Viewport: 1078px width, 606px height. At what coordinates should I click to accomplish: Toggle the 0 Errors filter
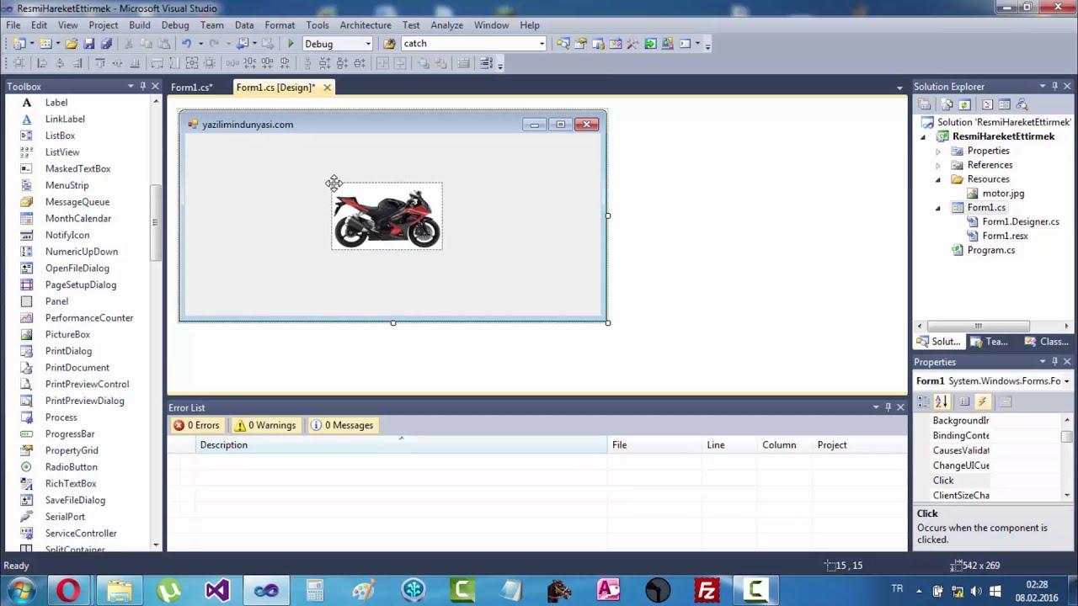point(197,425)
